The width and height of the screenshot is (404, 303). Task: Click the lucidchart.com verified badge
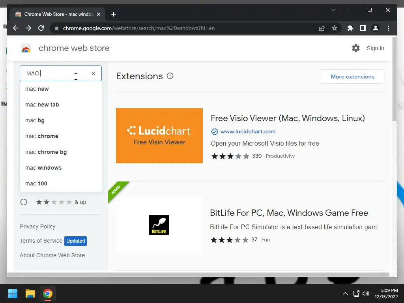(215, 132)
